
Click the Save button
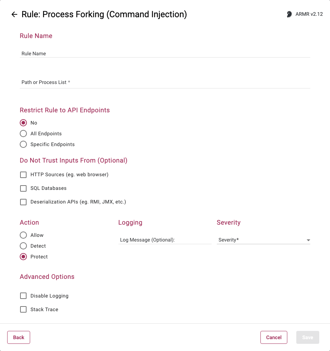coord(307,337)
